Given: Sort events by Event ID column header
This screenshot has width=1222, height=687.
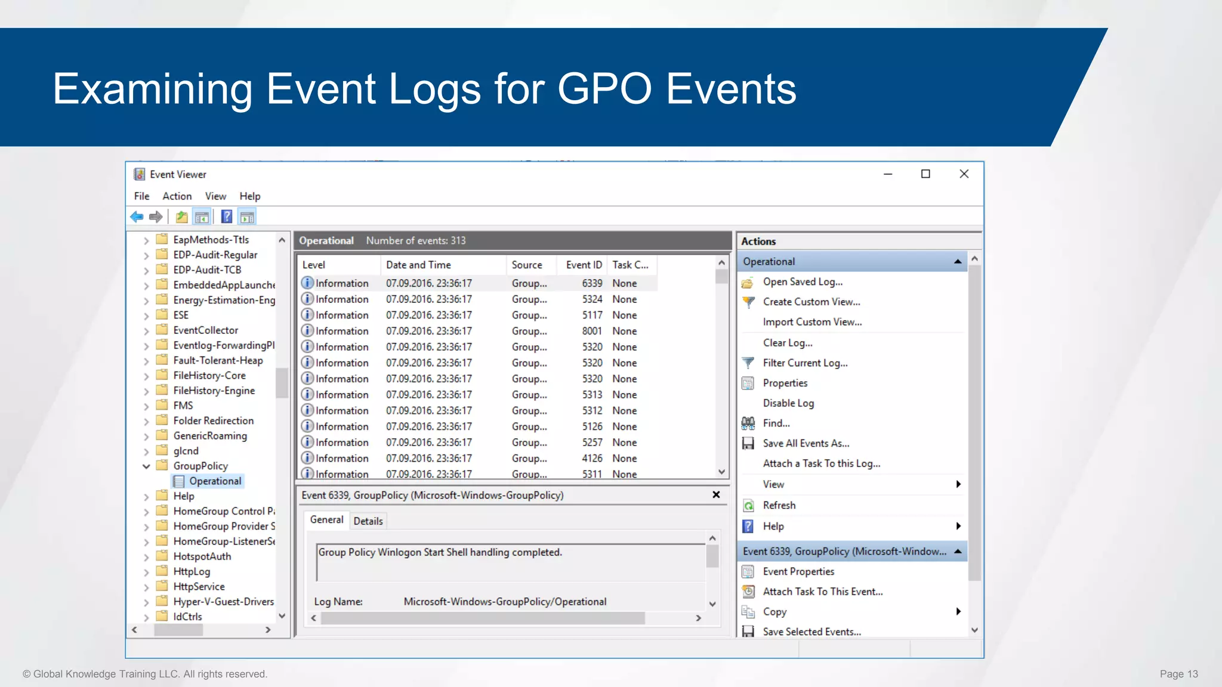Looking at the screenshot, I should click(x=582, y=265).
